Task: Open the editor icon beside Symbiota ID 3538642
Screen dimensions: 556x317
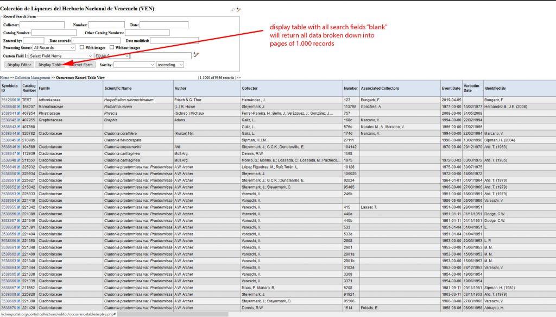Action: 18,120
